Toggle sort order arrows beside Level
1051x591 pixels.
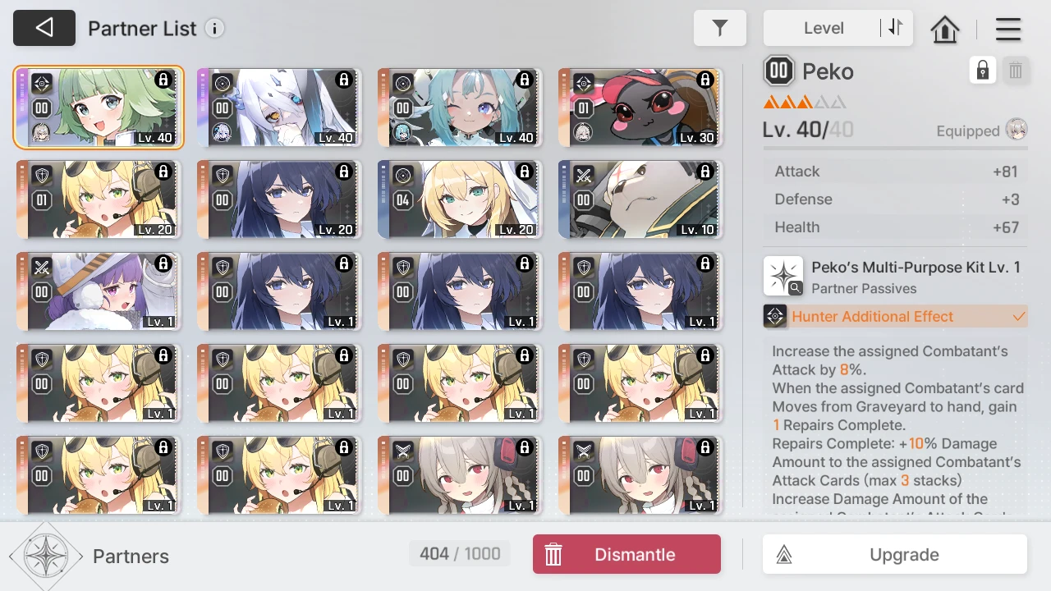(895, 28)
